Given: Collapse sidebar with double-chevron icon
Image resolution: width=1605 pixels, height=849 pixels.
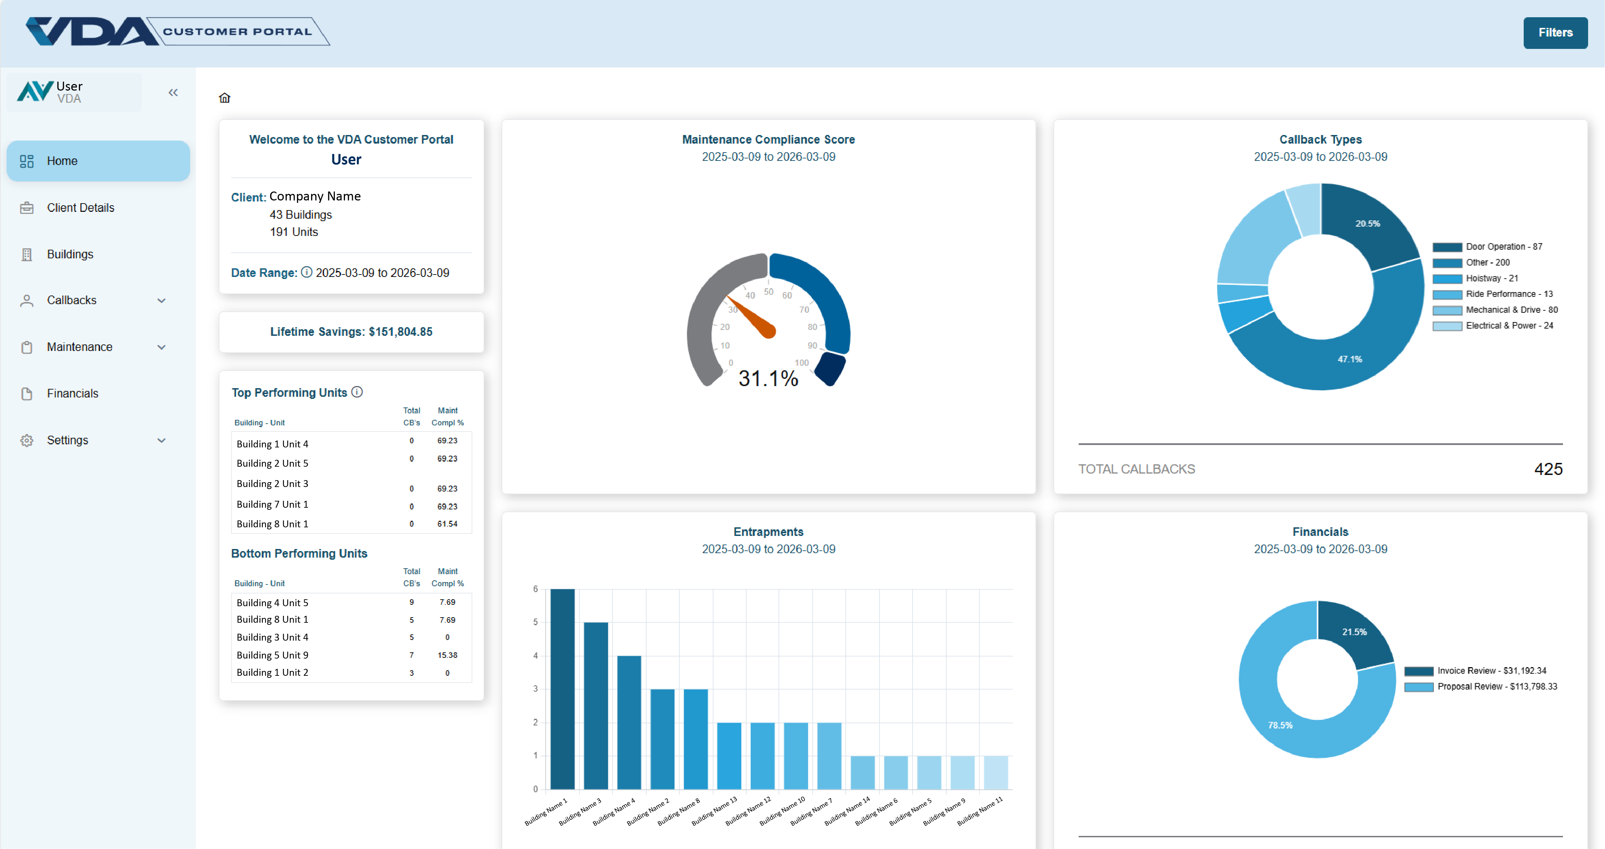Looking at the screenshot, I should [x=173, y=93].
